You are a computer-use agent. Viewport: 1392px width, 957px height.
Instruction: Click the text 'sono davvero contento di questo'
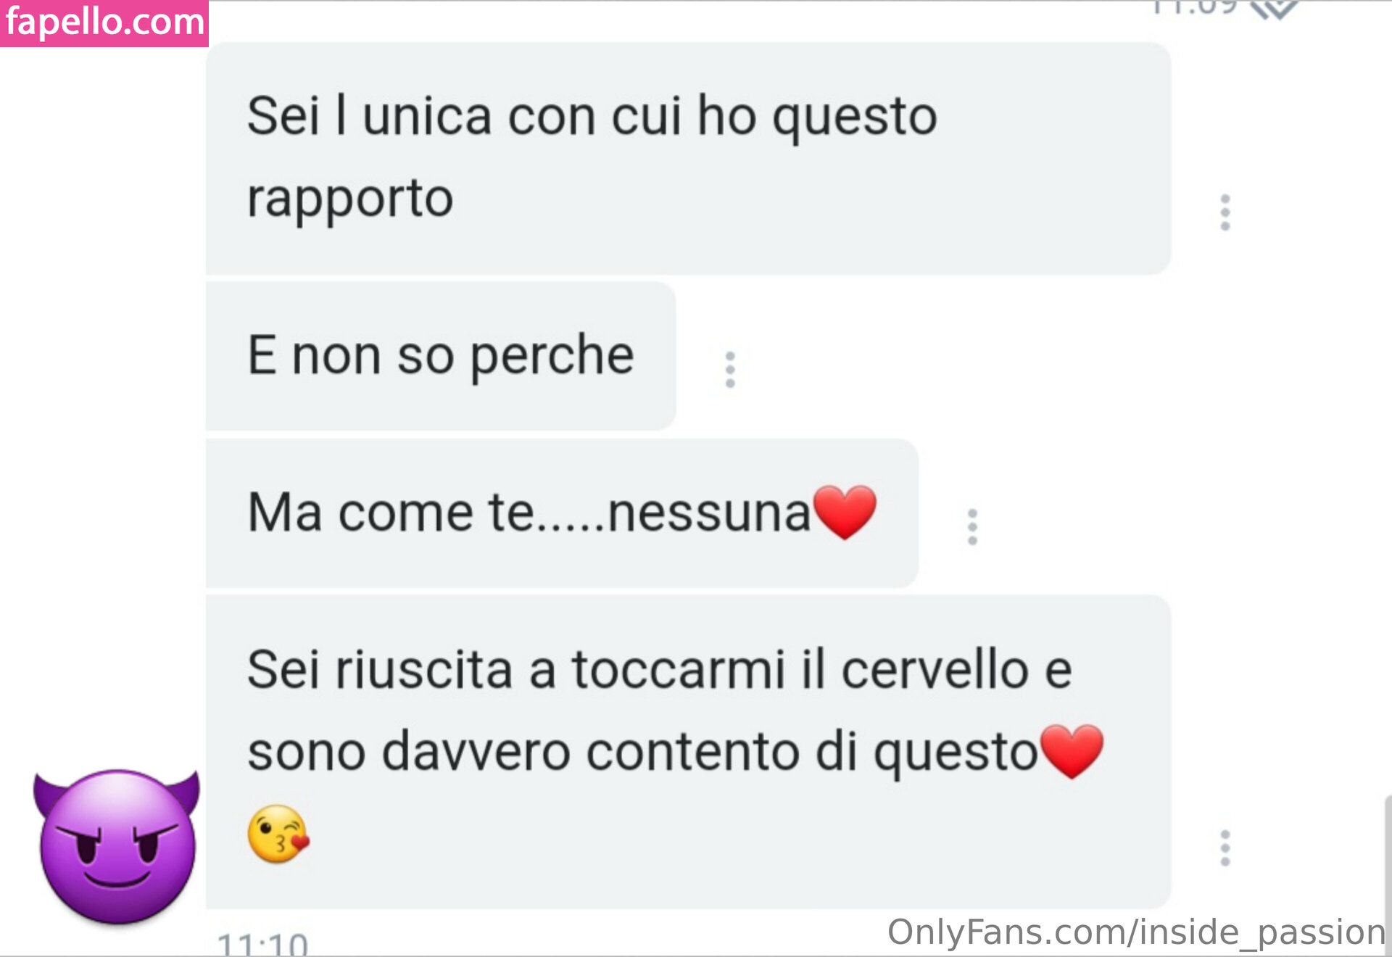point(642,752)
